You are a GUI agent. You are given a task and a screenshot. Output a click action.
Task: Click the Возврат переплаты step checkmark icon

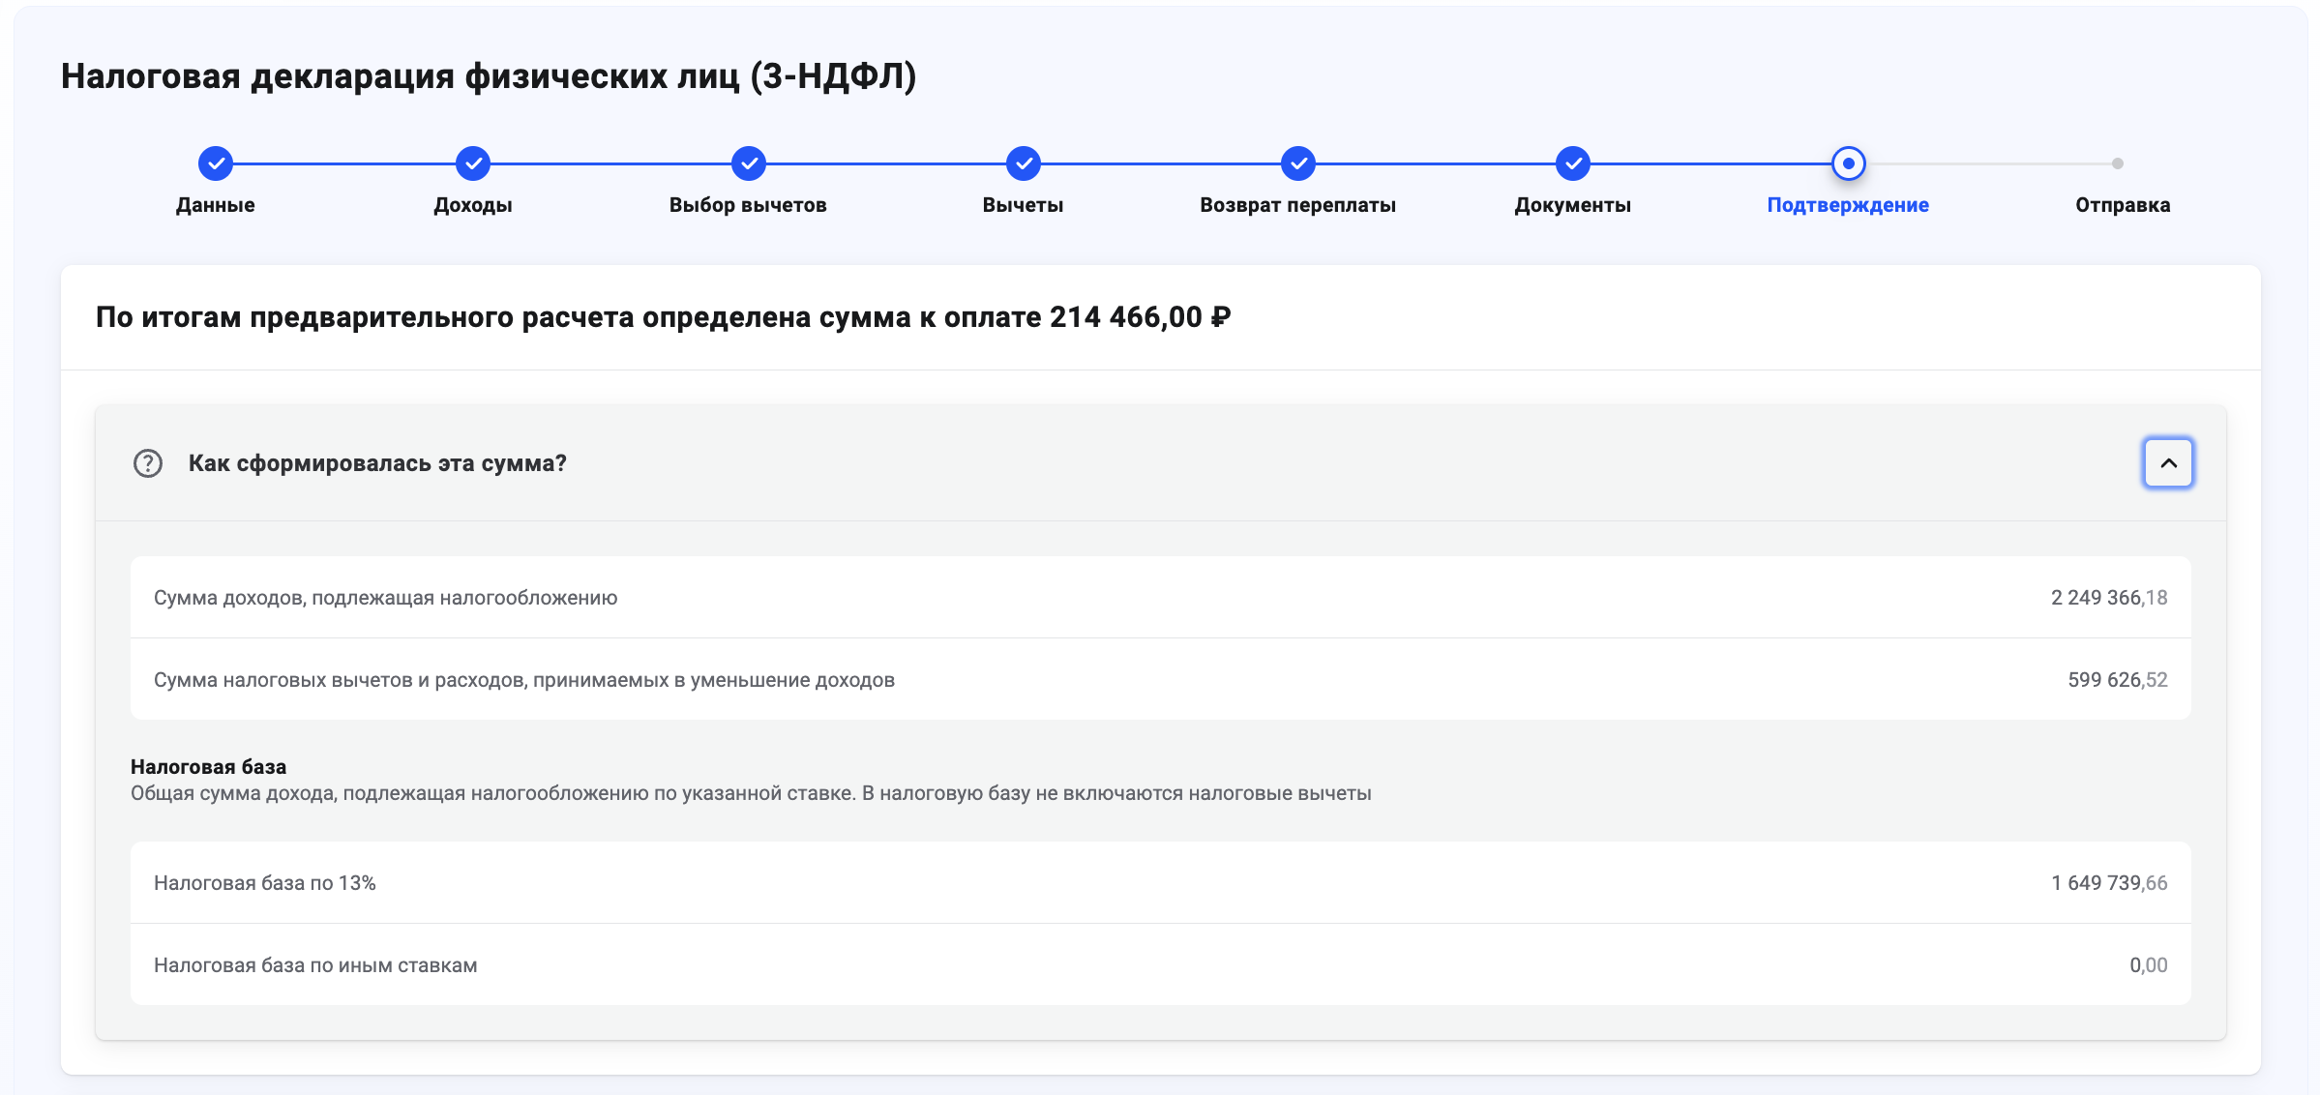pyautogui.click(x=1297, y=163)
